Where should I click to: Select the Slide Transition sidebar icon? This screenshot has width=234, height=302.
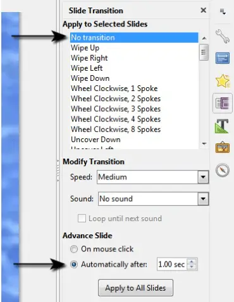pyautogui.click(x=223, y=104)
